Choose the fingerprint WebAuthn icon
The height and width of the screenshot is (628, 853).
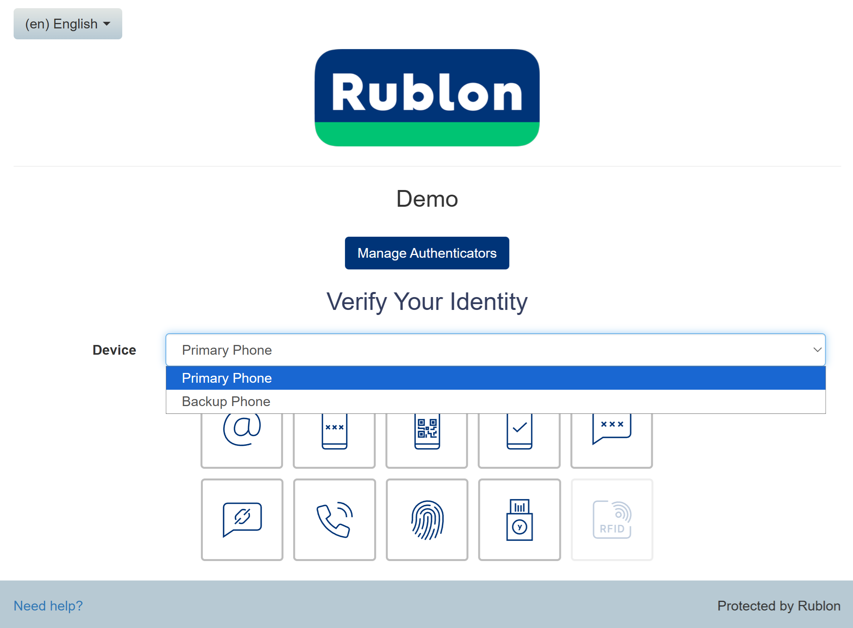tap(427, 519)
